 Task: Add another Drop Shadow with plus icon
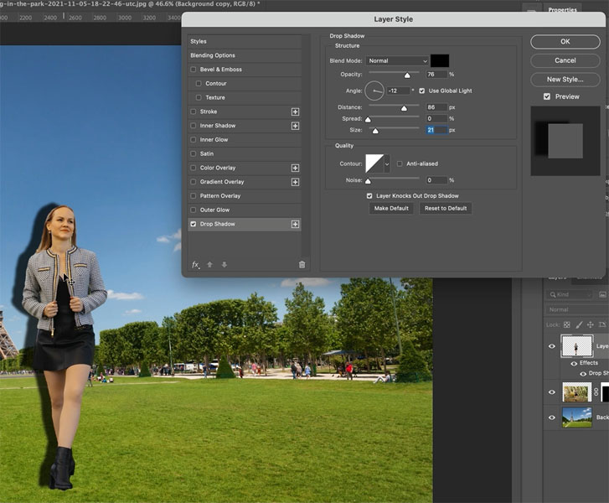pyautogui.click(x=295, y=224)
